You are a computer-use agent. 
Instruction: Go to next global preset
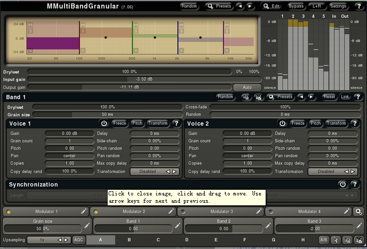(x=250, y=6)
